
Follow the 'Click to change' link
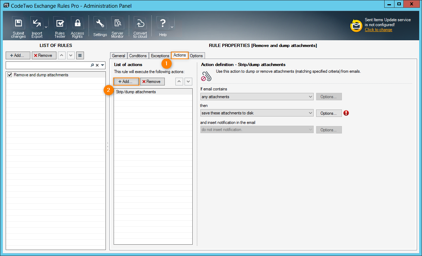(378, 30)
